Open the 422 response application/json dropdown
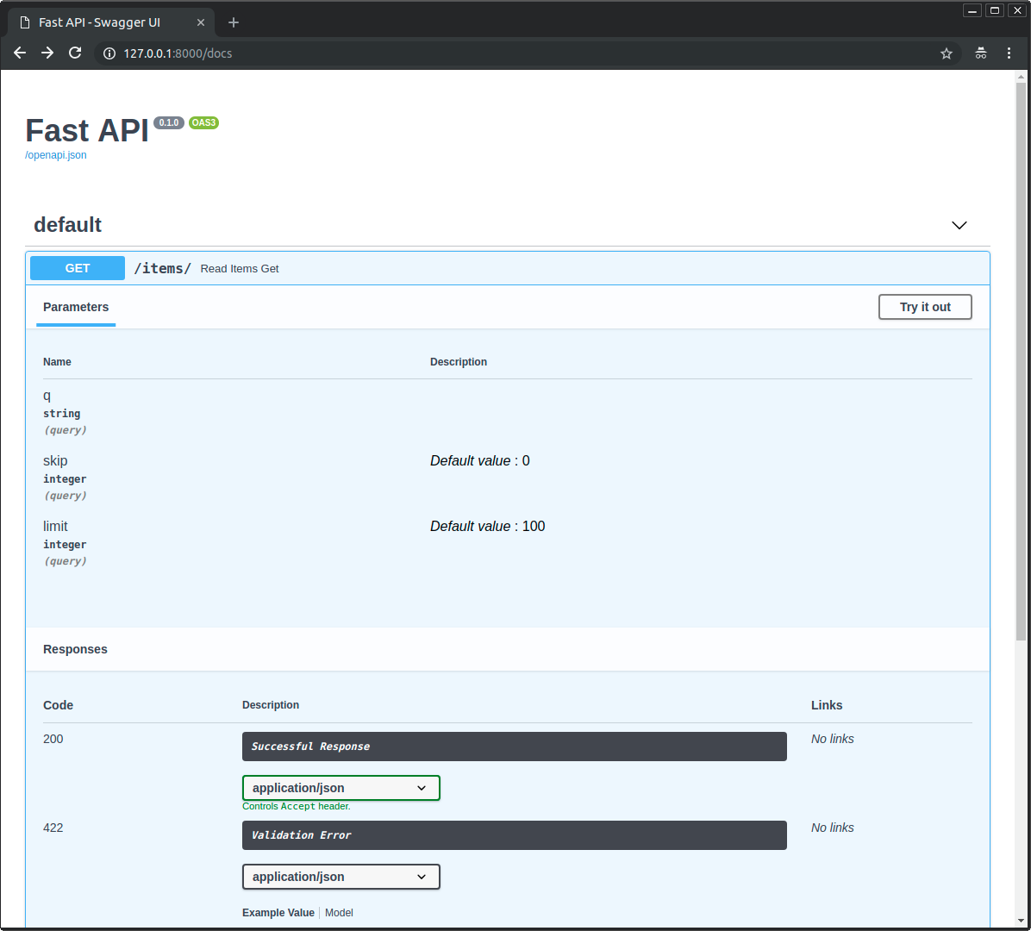1031x931 pixels. click(341, 877)
